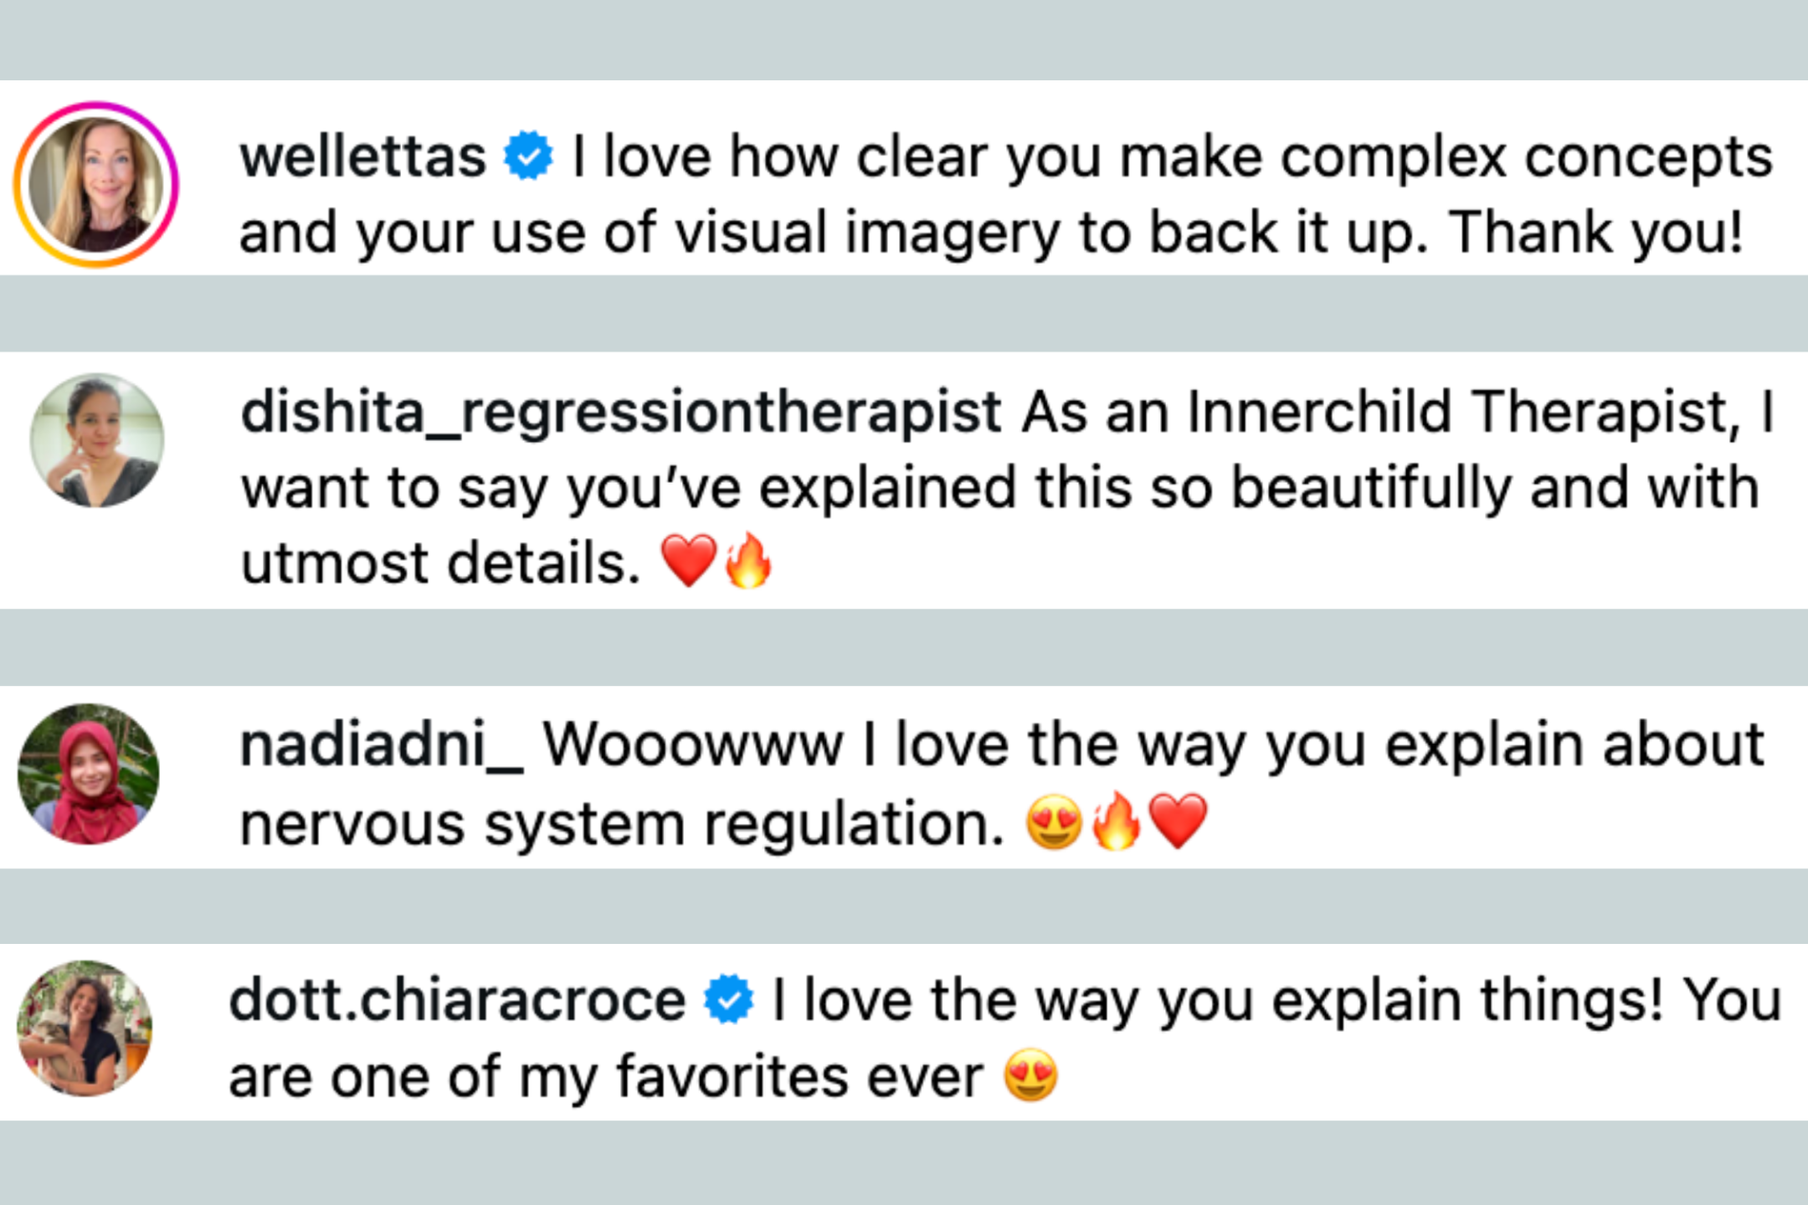Go to the dott.chiaracroce username link
Image resolution: width=1808 pixels, height=1205 pixels.
pyautogui.click(x=457, y=1000)
